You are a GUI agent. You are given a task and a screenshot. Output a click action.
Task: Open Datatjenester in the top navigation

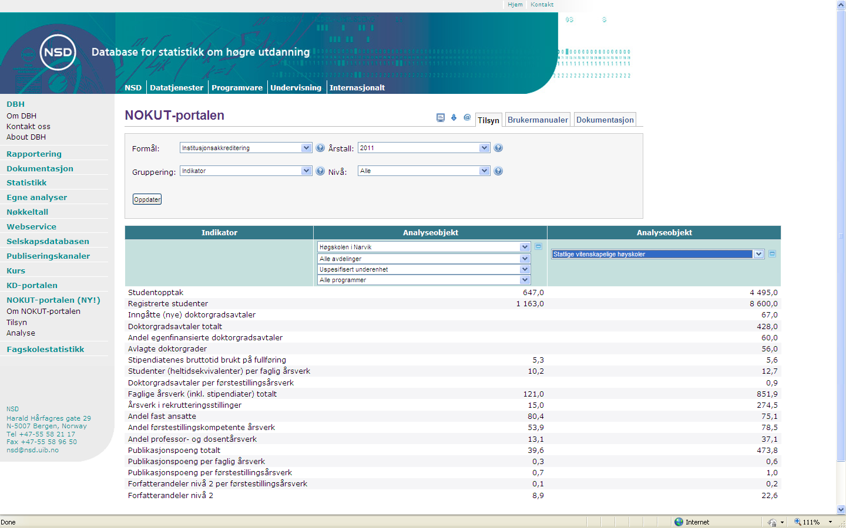tap(177, 87)
